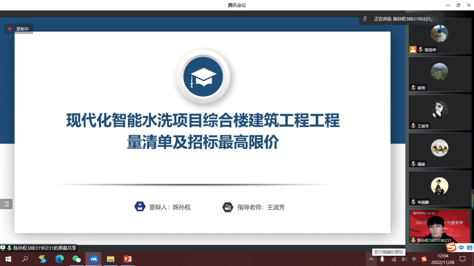The image size is (474, 266).
Task: Open the Windows Start menu
Action: [x=8, y=259]
